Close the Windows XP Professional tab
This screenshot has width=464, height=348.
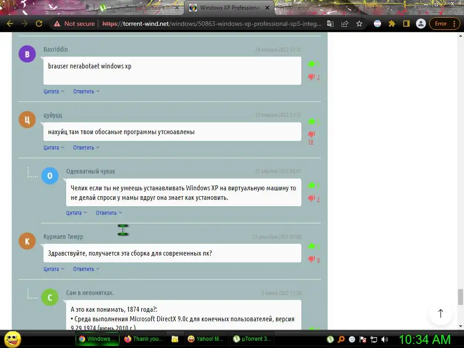click(x=267, y=8)
